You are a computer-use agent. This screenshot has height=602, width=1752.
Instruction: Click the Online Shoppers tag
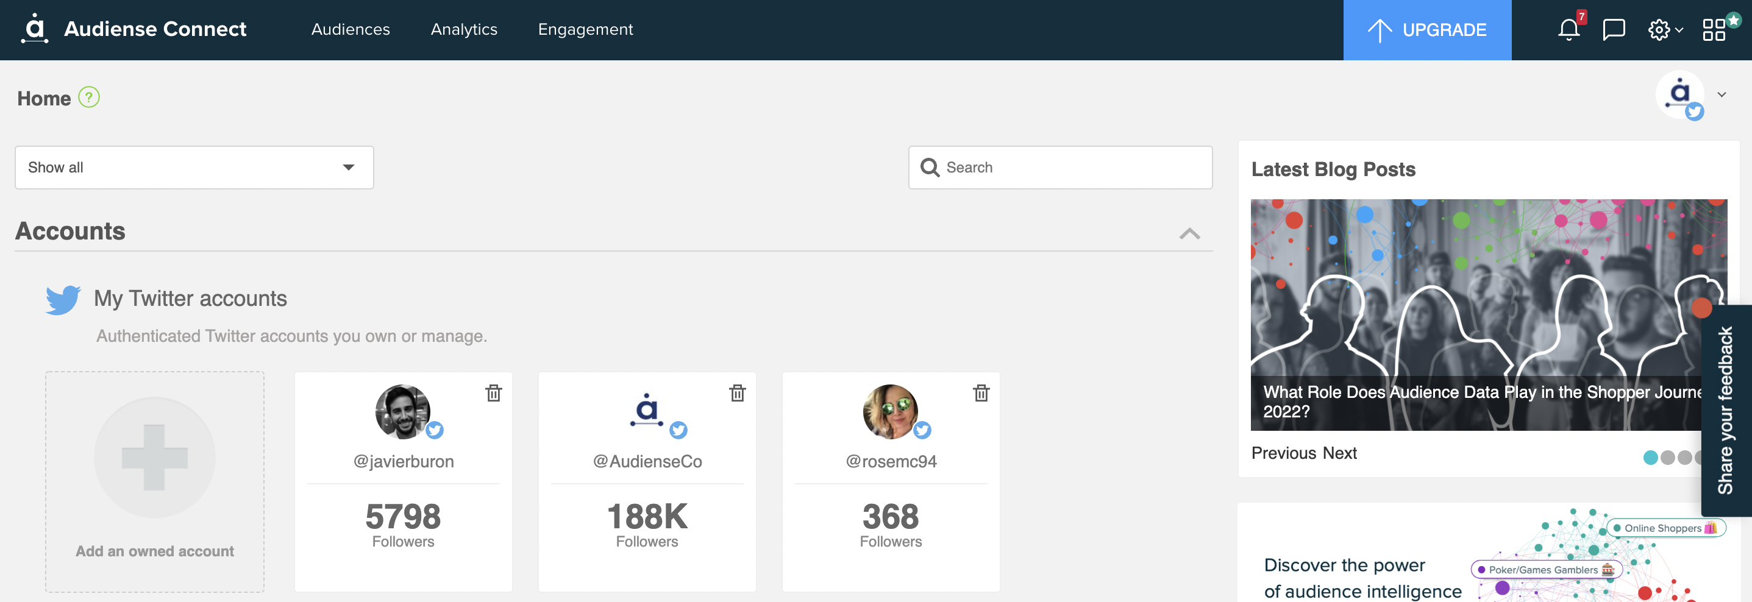tap(1665, 528)
